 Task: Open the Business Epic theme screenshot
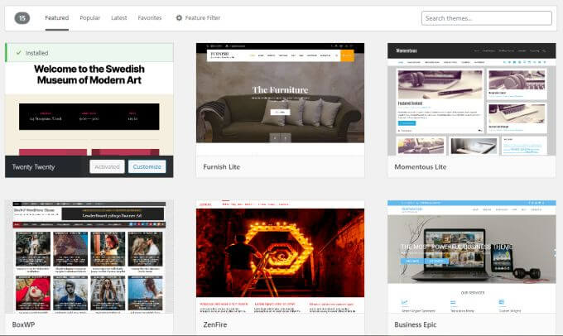(471, 257)
